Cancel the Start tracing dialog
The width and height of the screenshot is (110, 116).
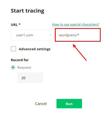[41, 104]
